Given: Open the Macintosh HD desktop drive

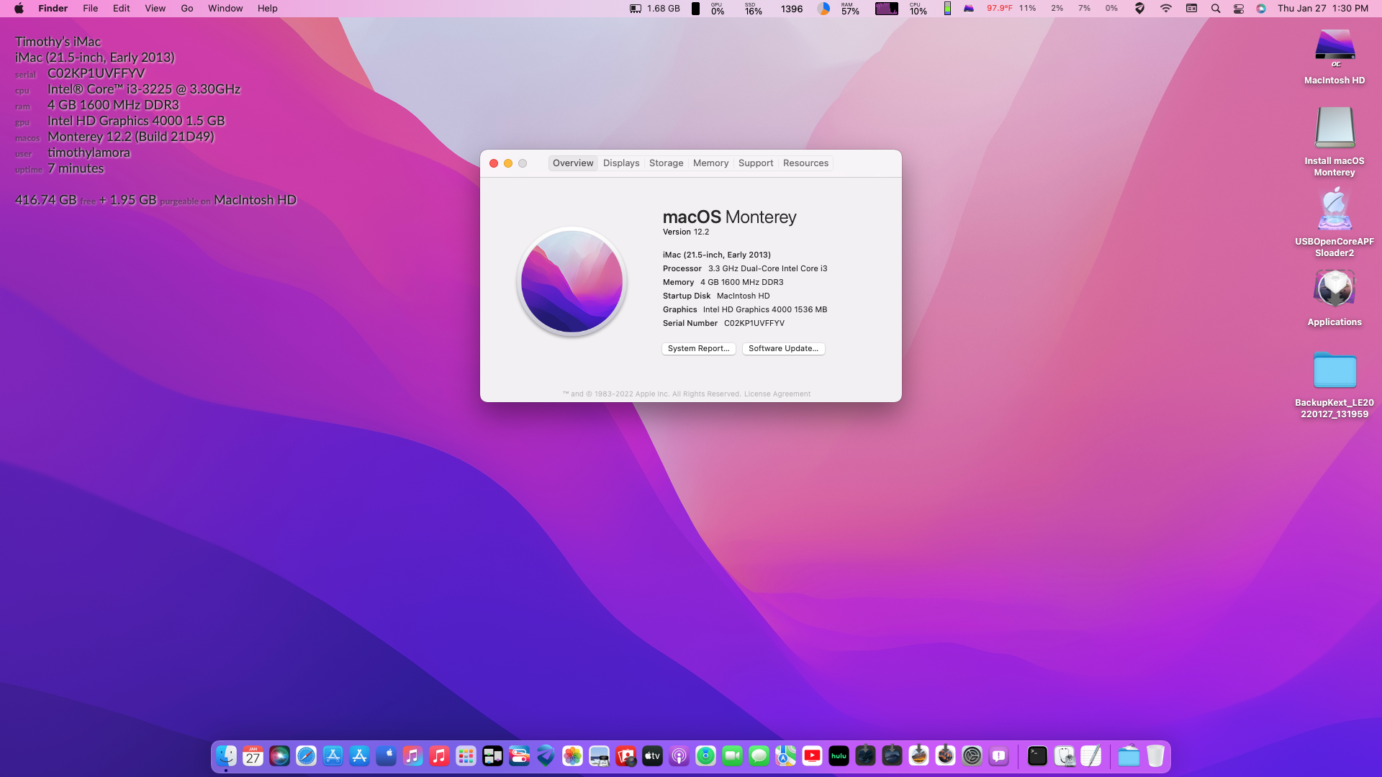Looking at the screenshot, I should coord(1334,56).
